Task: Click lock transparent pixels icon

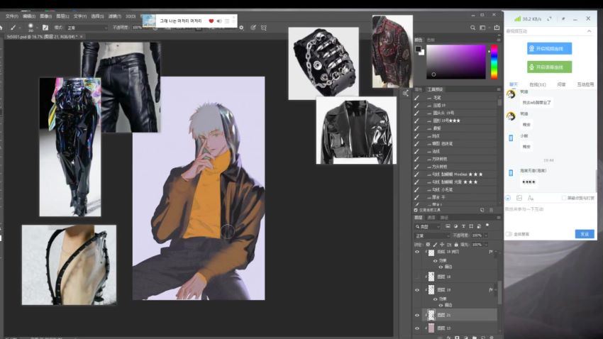Action: (428, 245)
